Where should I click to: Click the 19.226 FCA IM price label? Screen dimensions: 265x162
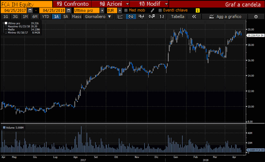coord(255,36)
